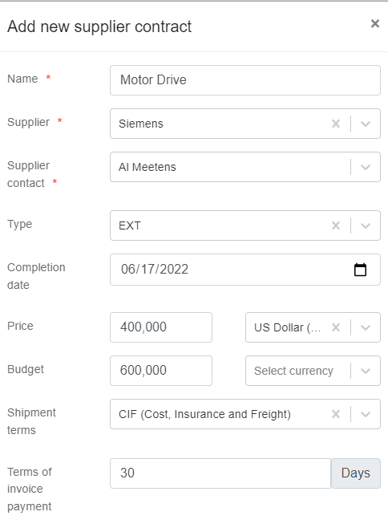Expand the Supplier contact dropdown arrow
The height and width of the screenshot is (532, 388).
click(x=366, y=167)
